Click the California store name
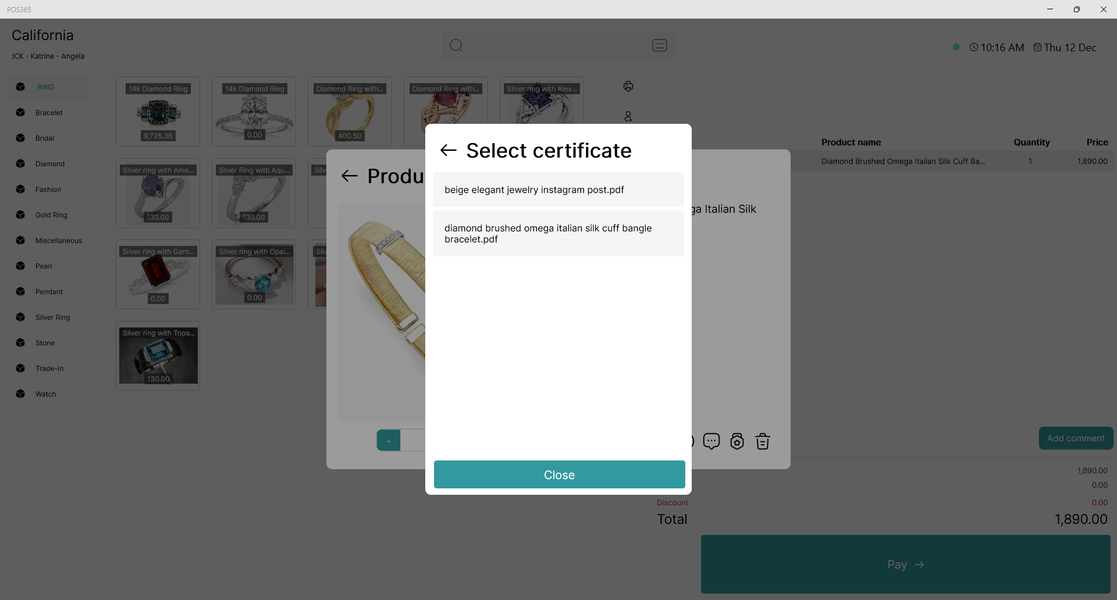 click(42, 35)
